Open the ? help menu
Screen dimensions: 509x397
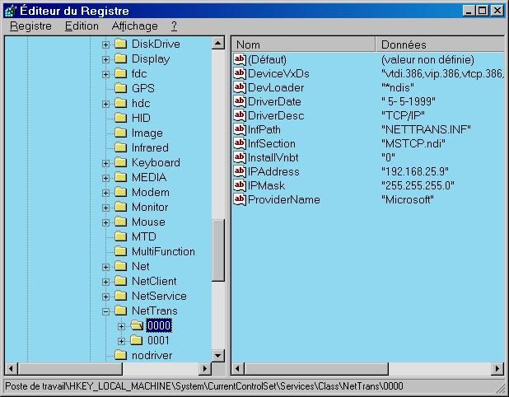174,26
